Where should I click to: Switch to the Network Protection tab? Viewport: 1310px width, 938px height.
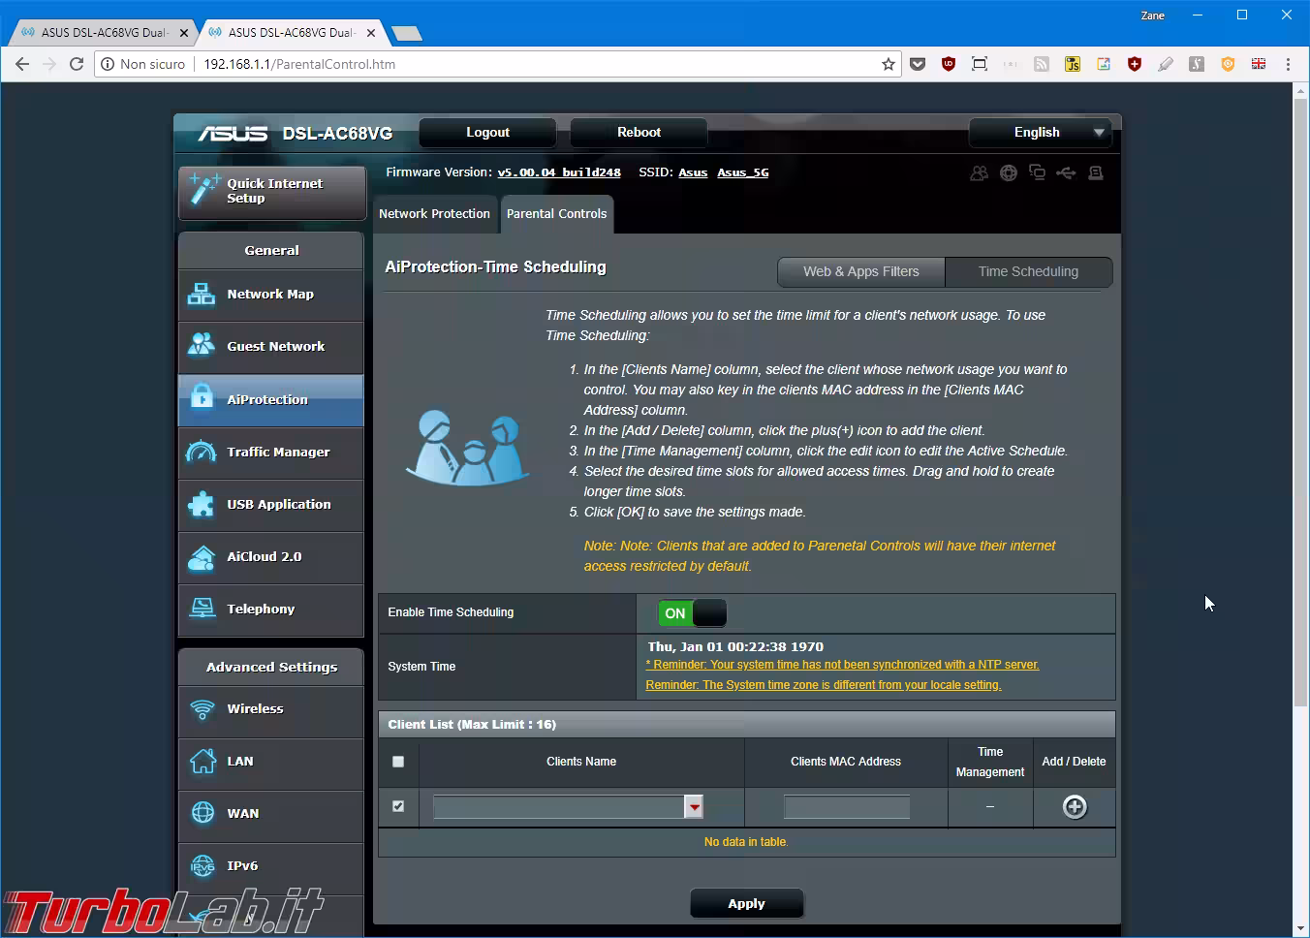click(434, 214)
